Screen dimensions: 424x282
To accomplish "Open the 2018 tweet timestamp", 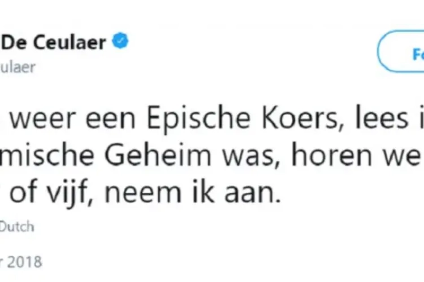I will click(21, 262).
